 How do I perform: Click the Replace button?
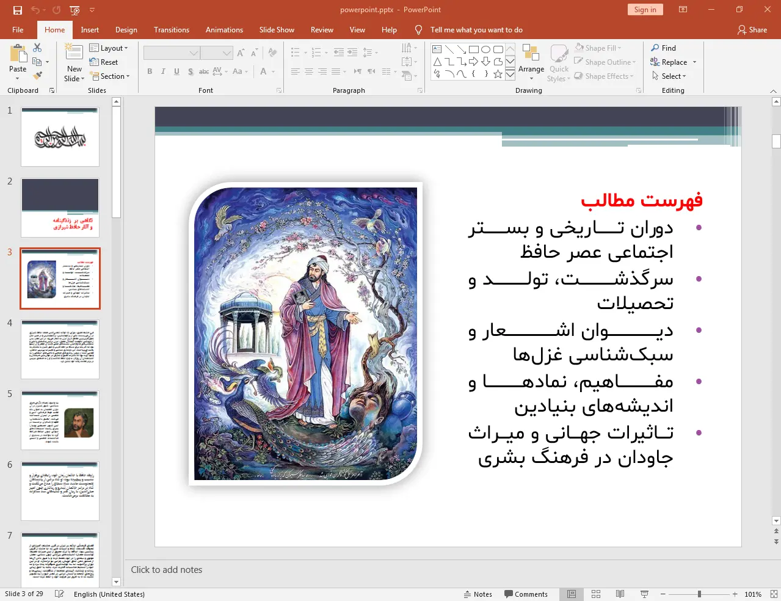pyautogui.click(x=669, y=62)
